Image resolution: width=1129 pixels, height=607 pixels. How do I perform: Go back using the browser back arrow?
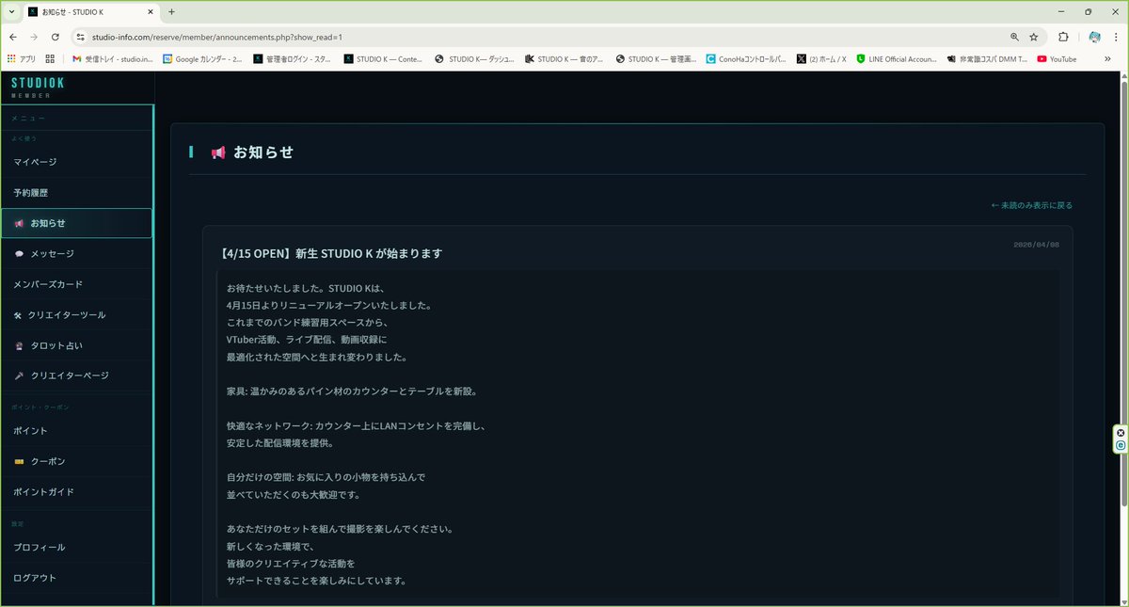coord(12,37)
